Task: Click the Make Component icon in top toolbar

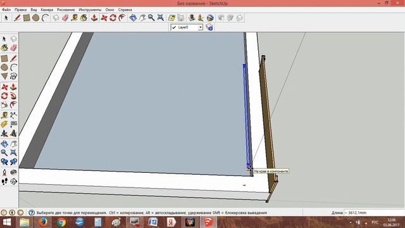Action: 56,18
